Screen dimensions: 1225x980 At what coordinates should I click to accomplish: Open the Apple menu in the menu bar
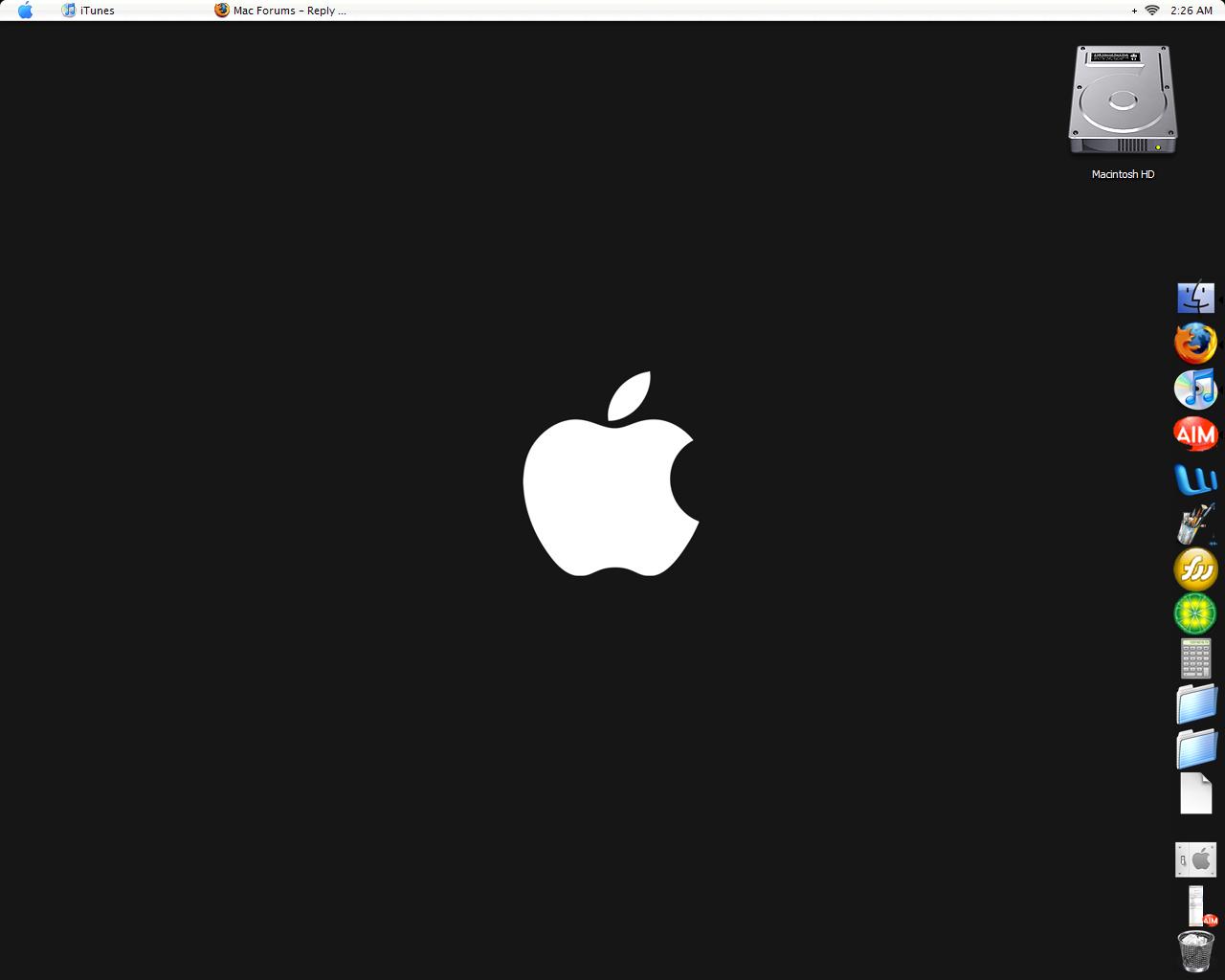[25, 11]
